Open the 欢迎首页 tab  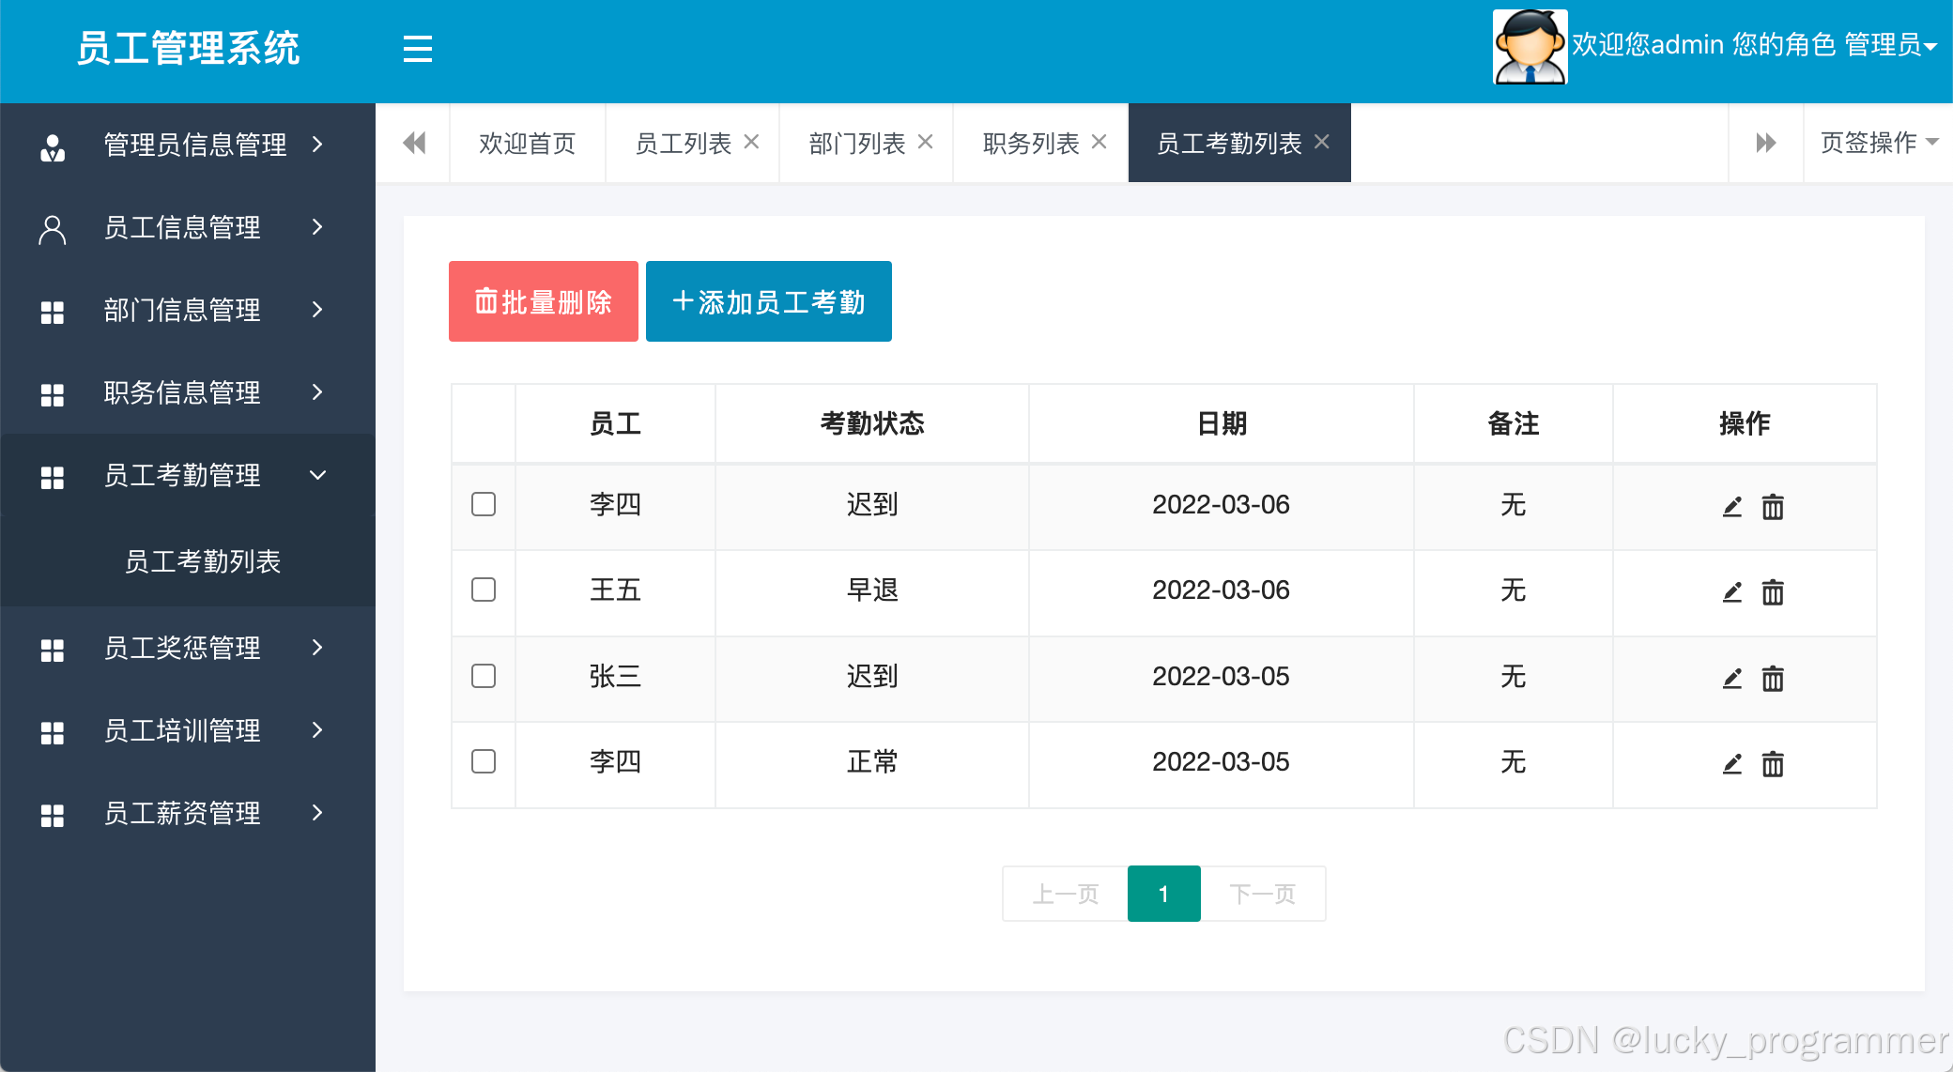click(x=527, y=144)
